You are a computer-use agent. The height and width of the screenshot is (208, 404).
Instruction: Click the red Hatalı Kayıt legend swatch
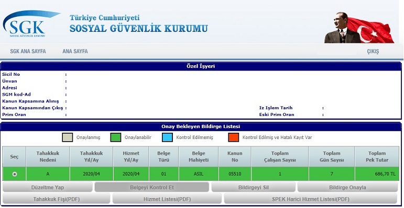pyautogui.click(x=233, y=137)
